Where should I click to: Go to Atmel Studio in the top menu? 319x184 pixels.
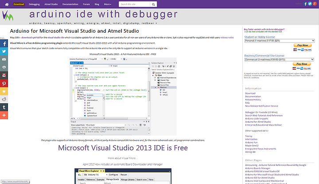pyautogui.click(x=51, y=4)
